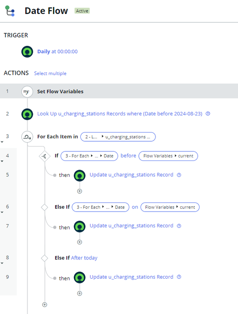Click Select multiple link
Image resolution: width=238 pixels, height=314 pixels.
[x=50, y=73]
